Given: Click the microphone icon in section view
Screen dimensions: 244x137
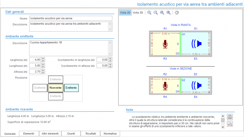Looking at the screenshot, I should coord(165,86).
